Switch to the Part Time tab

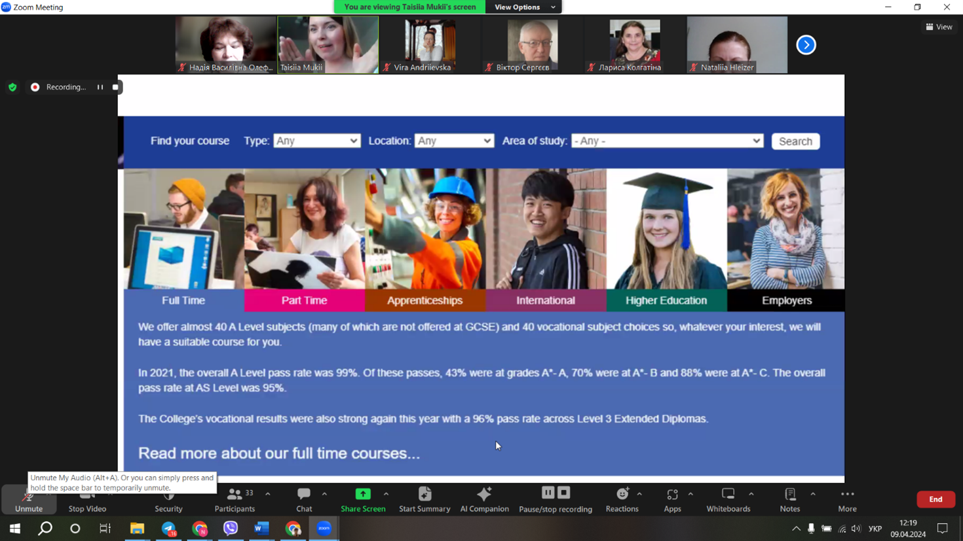[305, 300]
